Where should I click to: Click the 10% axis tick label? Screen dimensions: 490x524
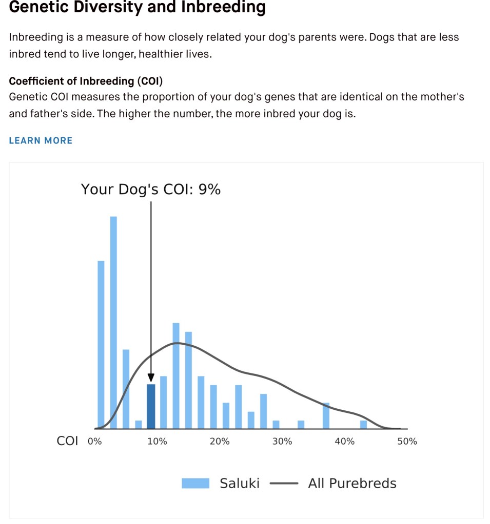point(157,442)
